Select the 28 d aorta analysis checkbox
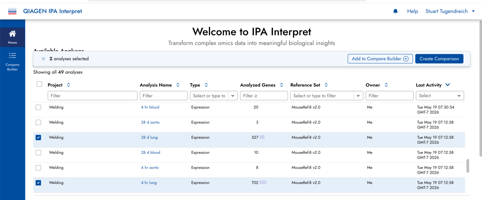The width and height of the screenshot is (482, 200). click(x=38, y=122)
